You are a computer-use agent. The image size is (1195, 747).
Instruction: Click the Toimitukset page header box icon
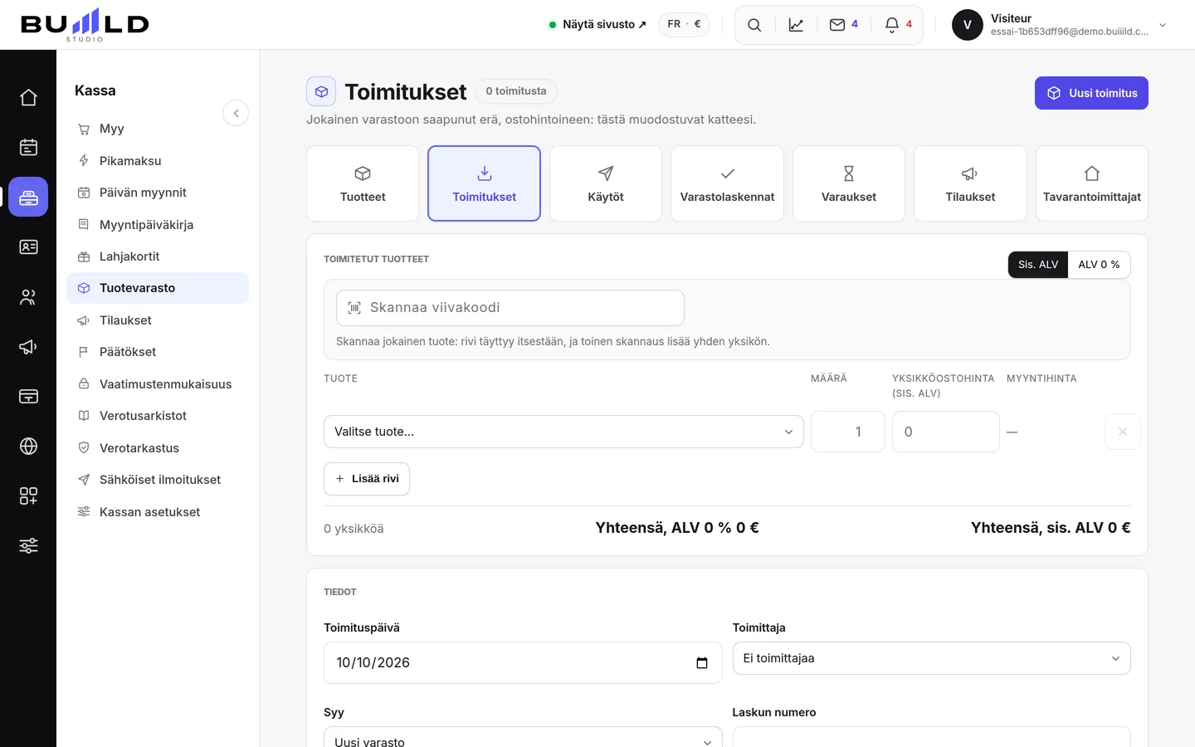[321, 91]
